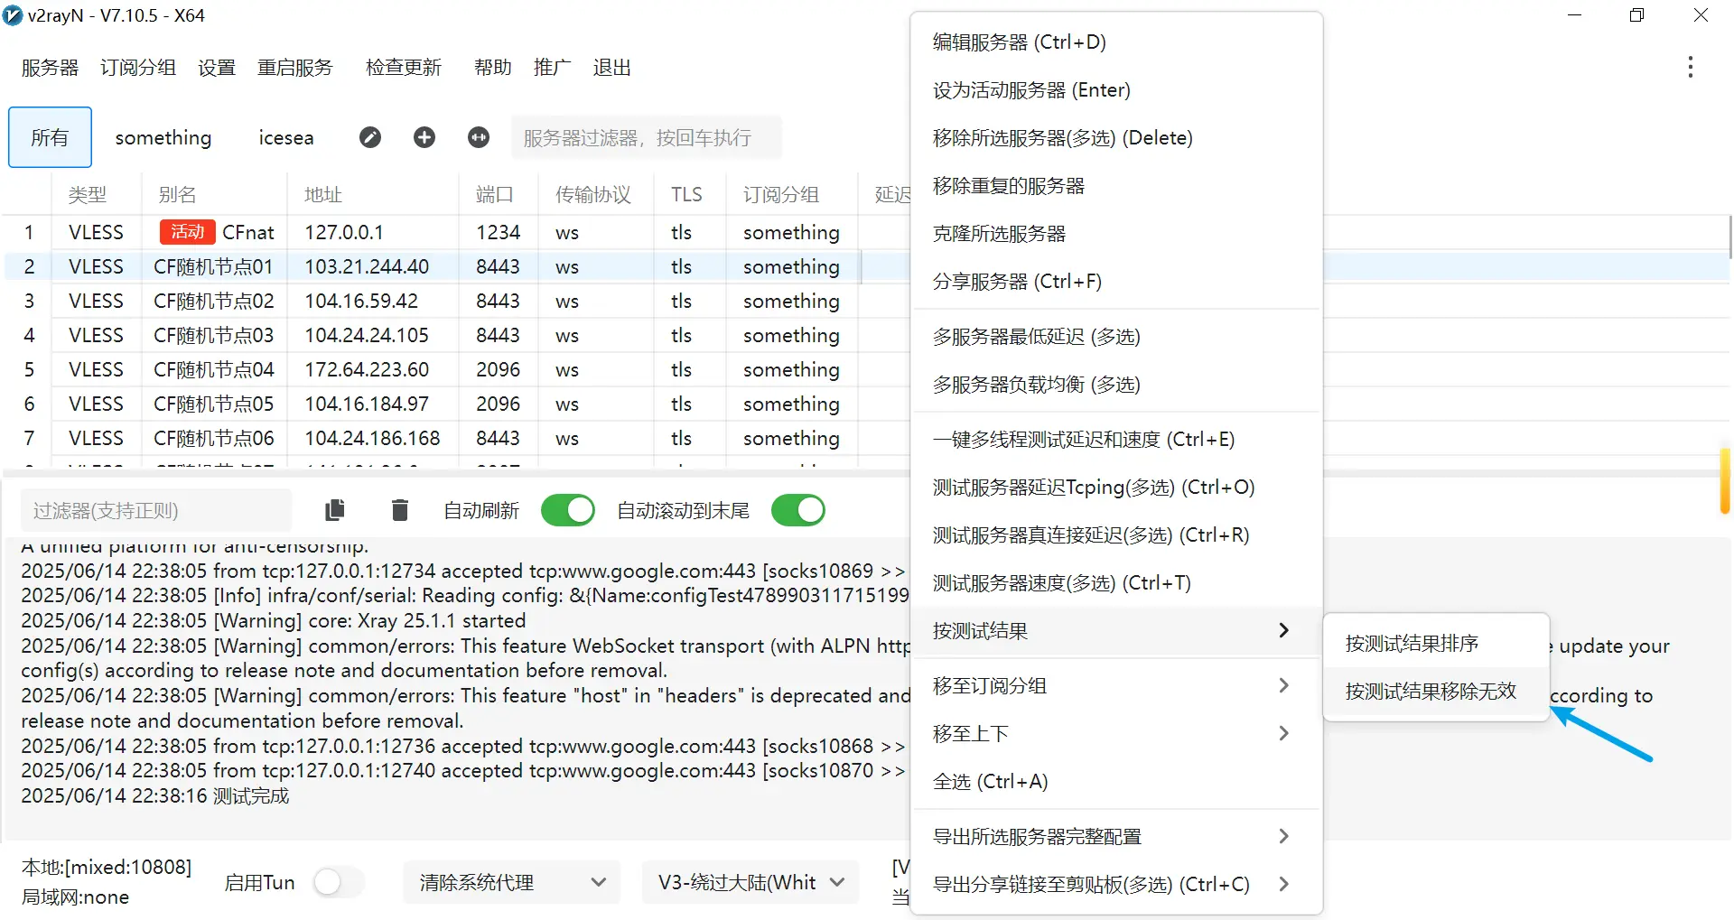Click 检查更新 in the menu bar
Image resolution: width=1734 pixels, height=920 pixels.
404,68
